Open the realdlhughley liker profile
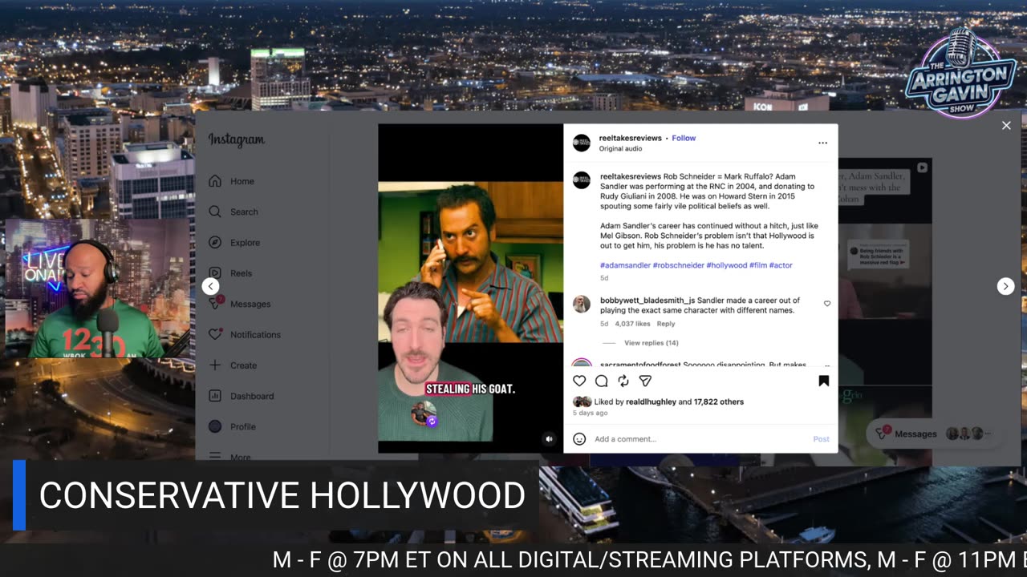The image size is (1027, 577). coord(651,401)
